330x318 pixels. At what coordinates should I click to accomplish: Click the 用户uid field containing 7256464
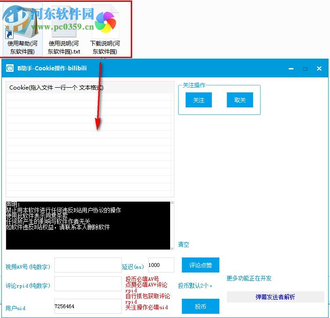pos(88,306)
